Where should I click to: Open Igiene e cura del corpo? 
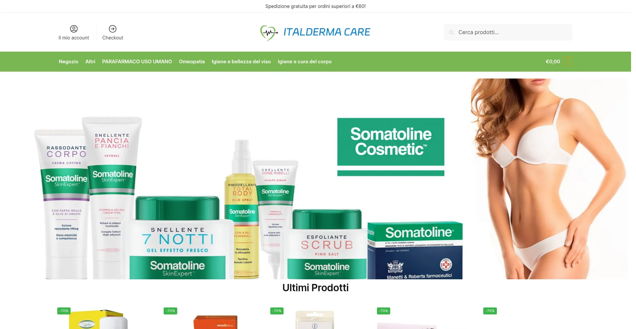(x=304, y=62)
